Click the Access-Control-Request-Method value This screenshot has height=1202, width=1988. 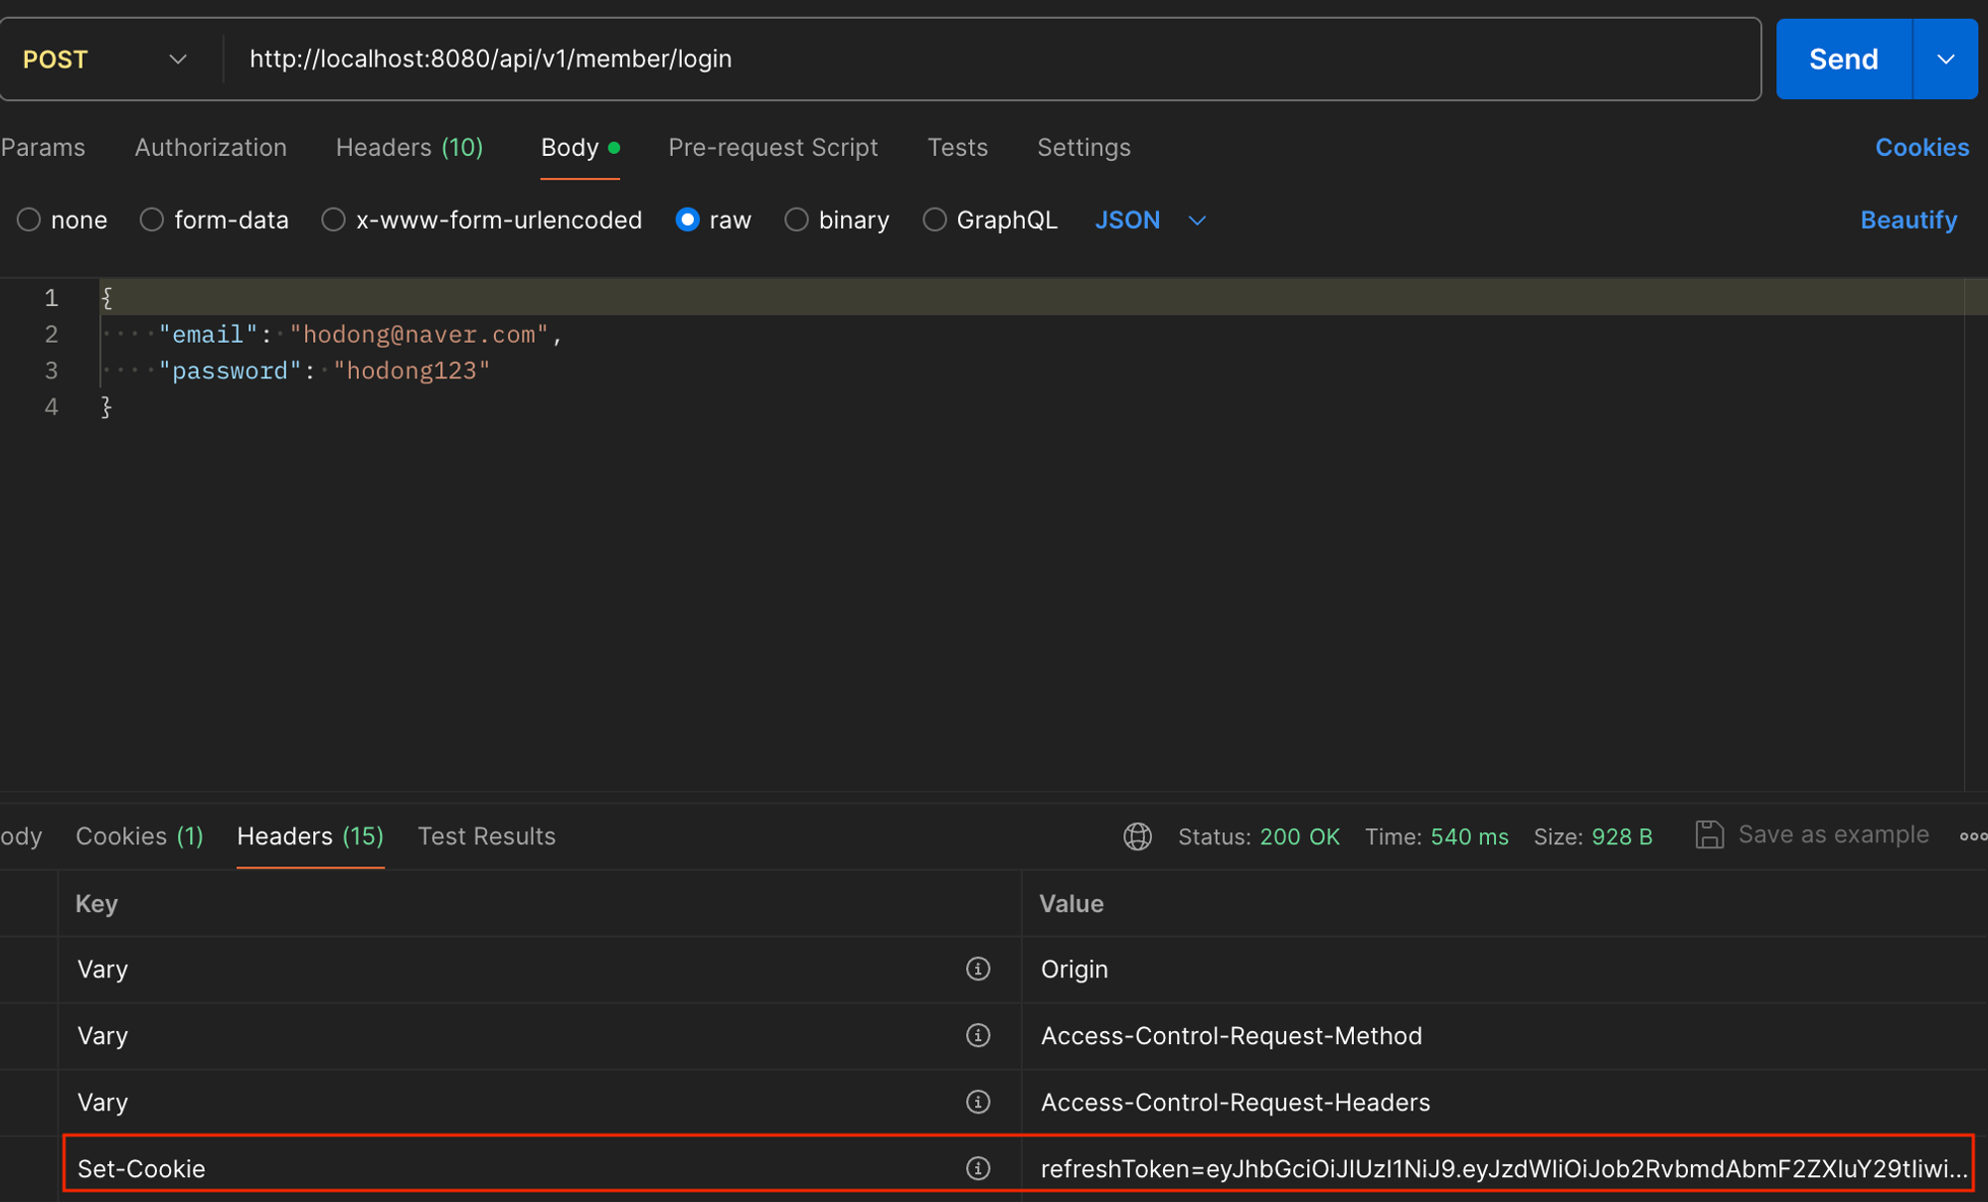(1231, 1035)
